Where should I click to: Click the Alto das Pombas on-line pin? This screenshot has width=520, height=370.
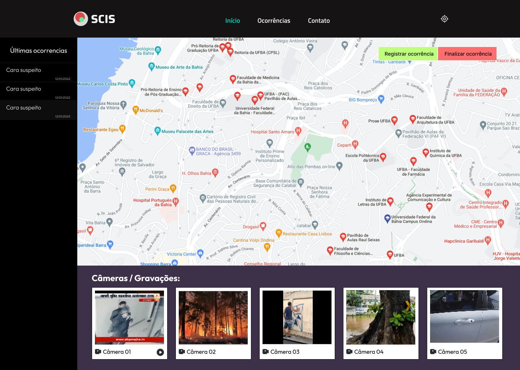[x=339, y=166]
